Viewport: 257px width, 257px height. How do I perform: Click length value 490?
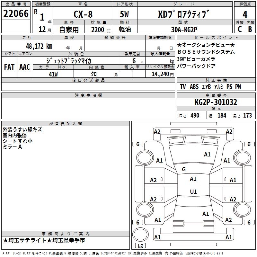pos(195,115)
